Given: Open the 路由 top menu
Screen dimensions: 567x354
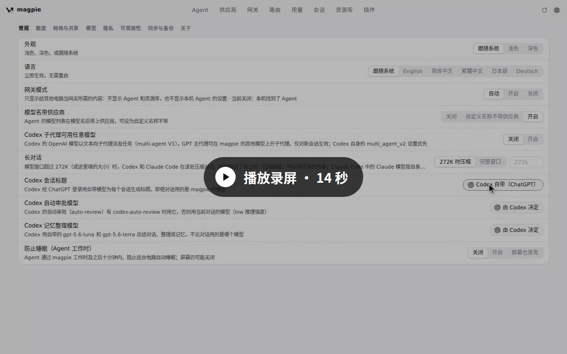Looking at the screenshot, I should (275, 10).
